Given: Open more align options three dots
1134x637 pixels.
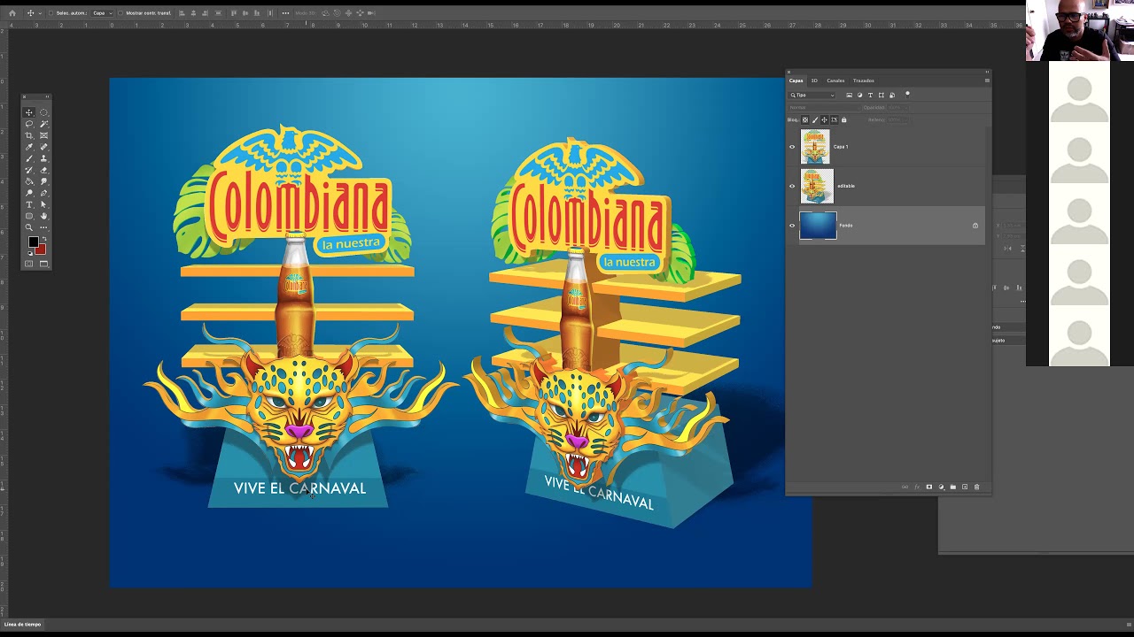Looking at the screenshot, I should 285,13.
